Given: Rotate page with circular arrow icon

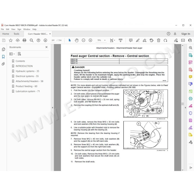Looking at the screenshot, I should pos(165,40).
